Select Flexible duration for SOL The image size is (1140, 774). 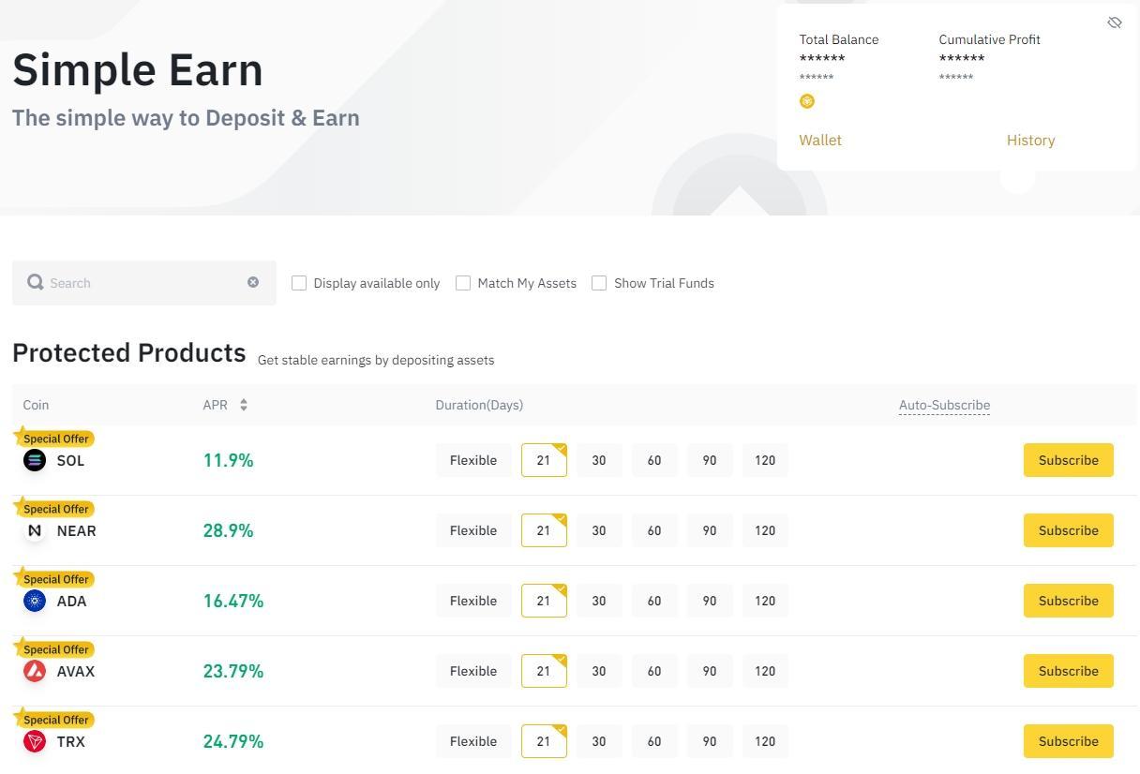(x=473, y=460)
